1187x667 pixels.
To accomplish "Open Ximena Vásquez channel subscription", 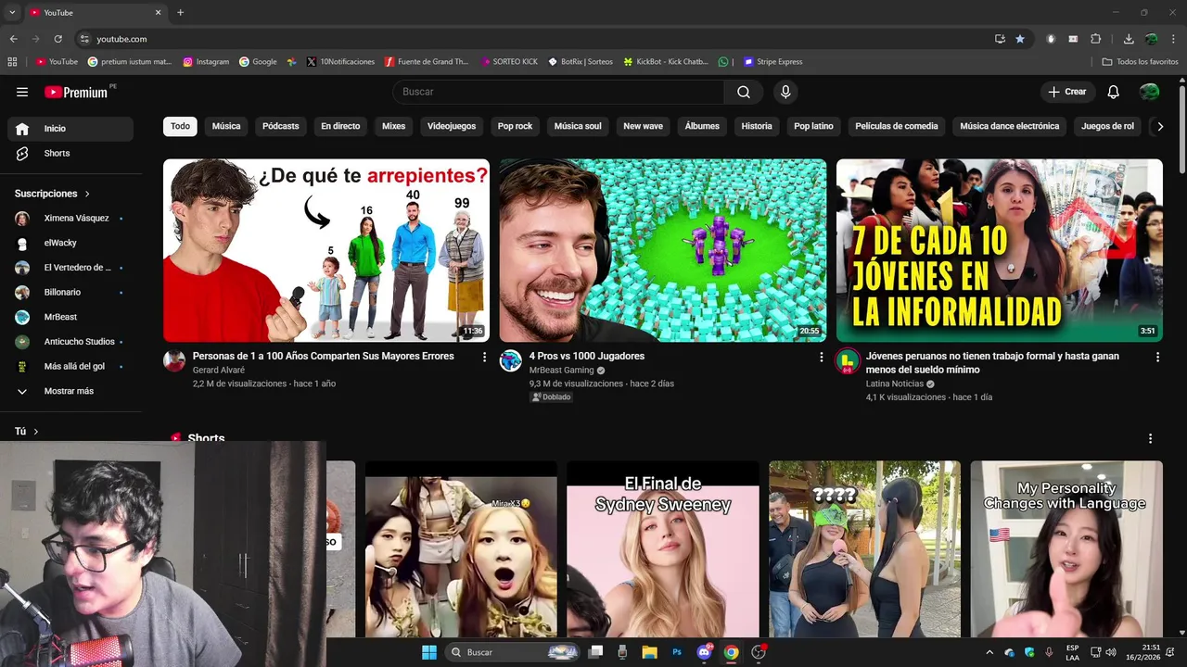I will click(x=70, y=218).
